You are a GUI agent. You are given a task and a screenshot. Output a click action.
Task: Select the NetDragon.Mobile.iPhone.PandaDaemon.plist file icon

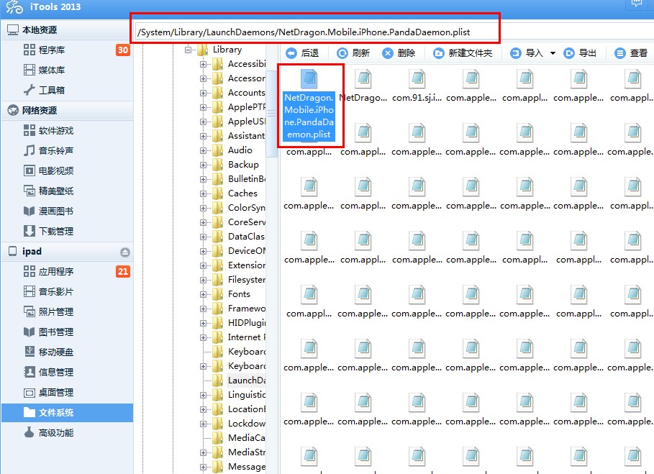tap(309, 78)
